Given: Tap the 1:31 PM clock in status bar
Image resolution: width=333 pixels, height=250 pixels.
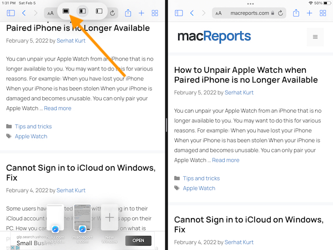Looking at the screenshot, I should pyautogui.click(x=8, y=3).
